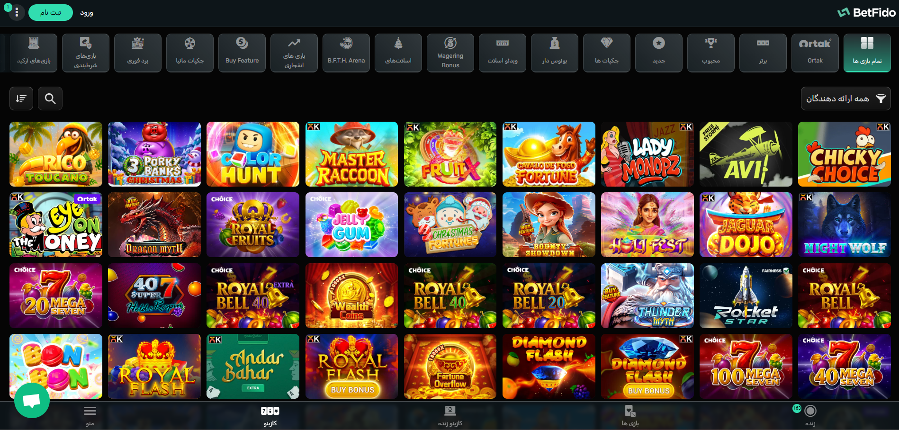The width and height of the screenshot is (899, 430).
Task: Click the BetFido logo
Action: [x=866, y=13]
